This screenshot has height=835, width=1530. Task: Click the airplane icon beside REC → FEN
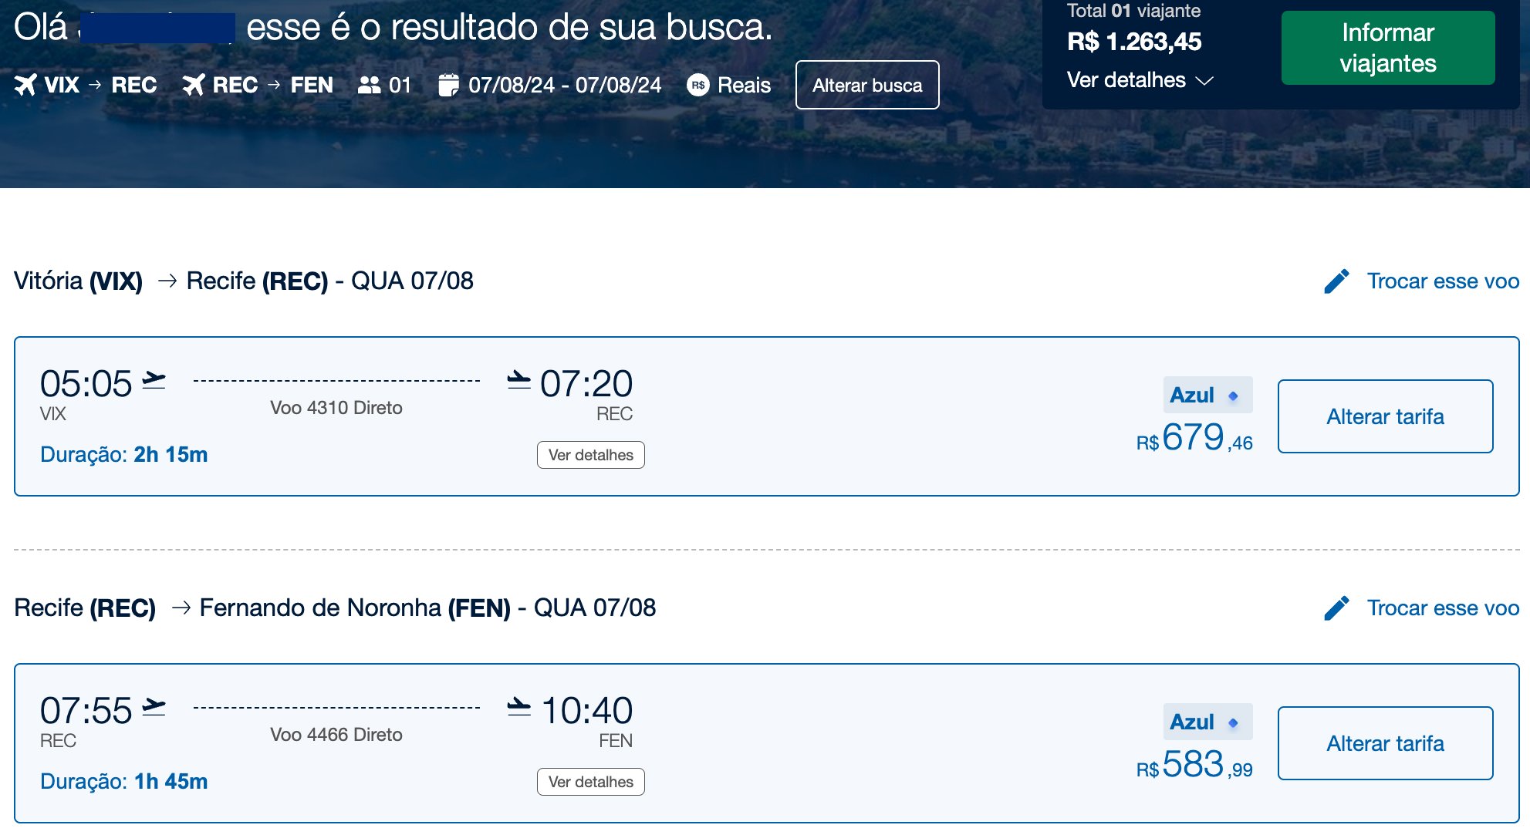194,85
